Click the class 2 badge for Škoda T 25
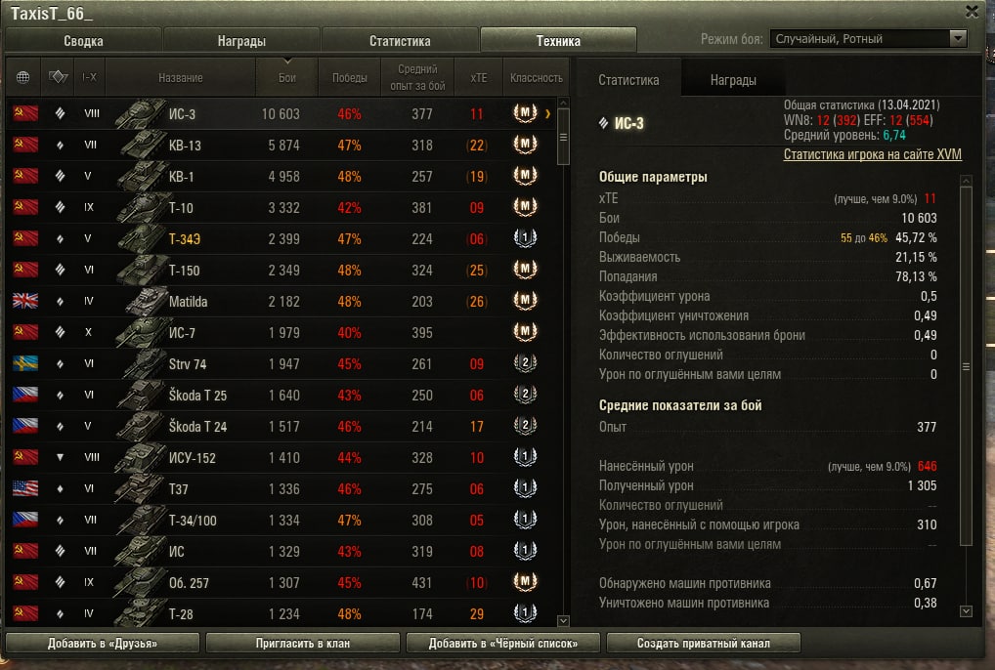The height and width of the screenshot is (670, 995). click(525, 395)
